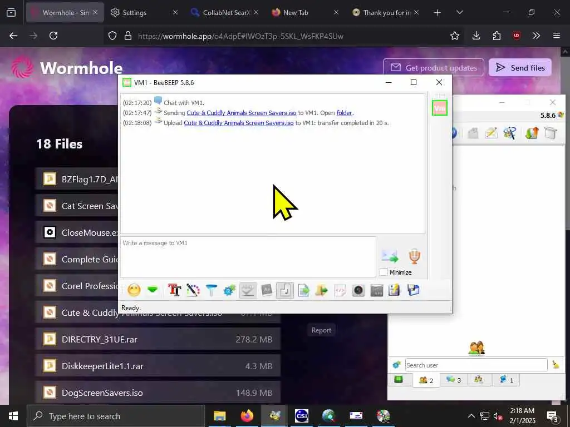
Task: Click the Search user field
Action: click(x=476, y=365)
